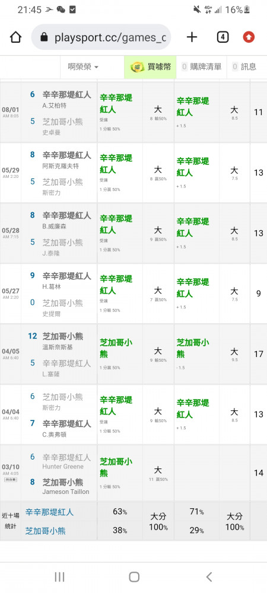Tap the lock icon in address bar
Image resolution: width=267 pixels, height=593 pixels.
pyautogui.click(x=44, y=37)
